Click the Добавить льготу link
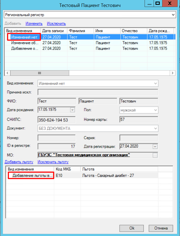 (x=19, y=162)
